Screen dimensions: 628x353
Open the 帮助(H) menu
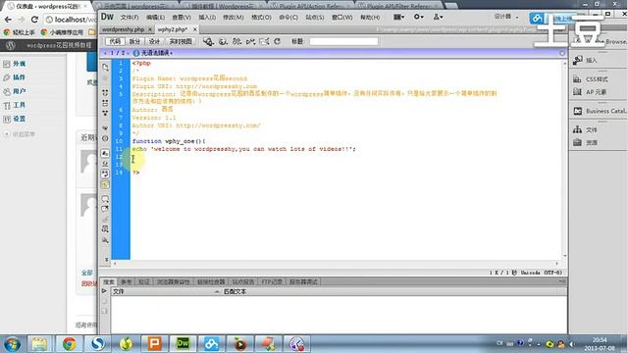(370, 18)
